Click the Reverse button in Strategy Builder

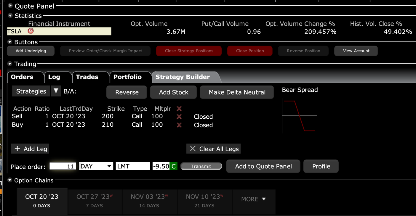(x=127, y=92)
